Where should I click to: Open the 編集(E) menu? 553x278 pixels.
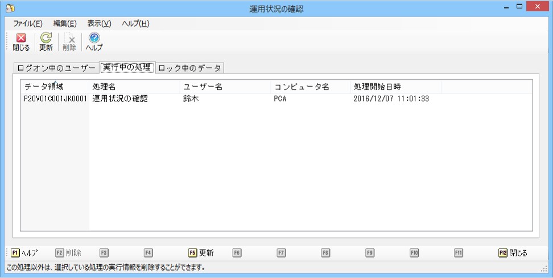(64, 24)
